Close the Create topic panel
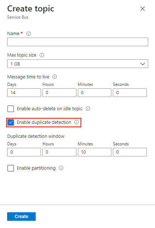 click(142, 9)
